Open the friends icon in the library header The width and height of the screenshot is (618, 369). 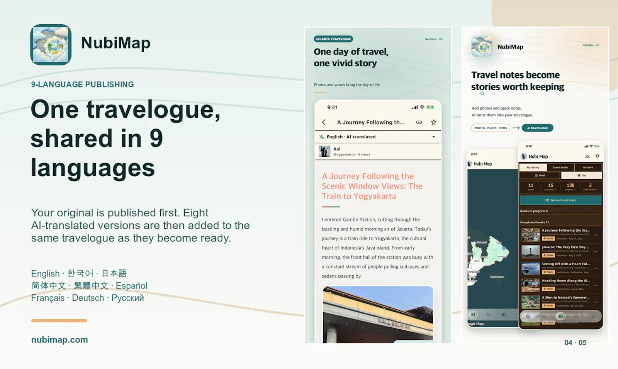tap(587, 157)
